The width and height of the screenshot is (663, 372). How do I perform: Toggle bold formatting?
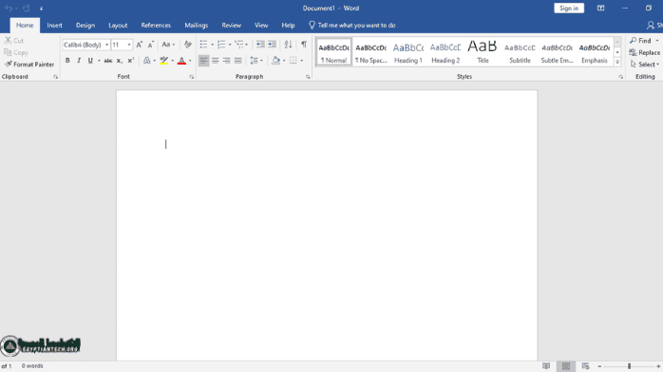coord(67,61)
